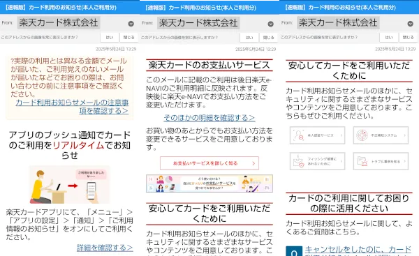The width and height of the screenshot is (419, 256).
Task: Open 本人認証サービス card
Action: 318,135
